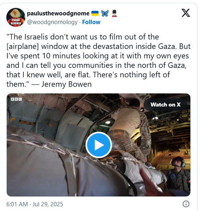This screenshot has height=211, width=205.
Task: Click the X logo in tweet corner
Action: 186,13
